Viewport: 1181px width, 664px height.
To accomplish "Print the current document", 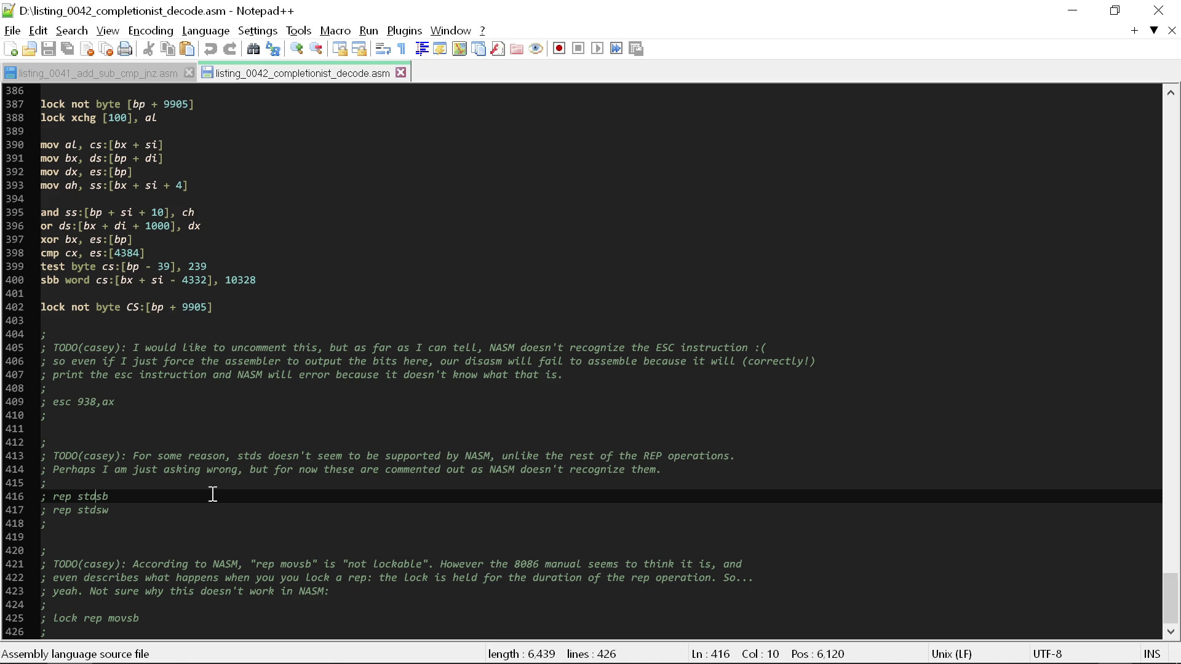I will 125,49.
